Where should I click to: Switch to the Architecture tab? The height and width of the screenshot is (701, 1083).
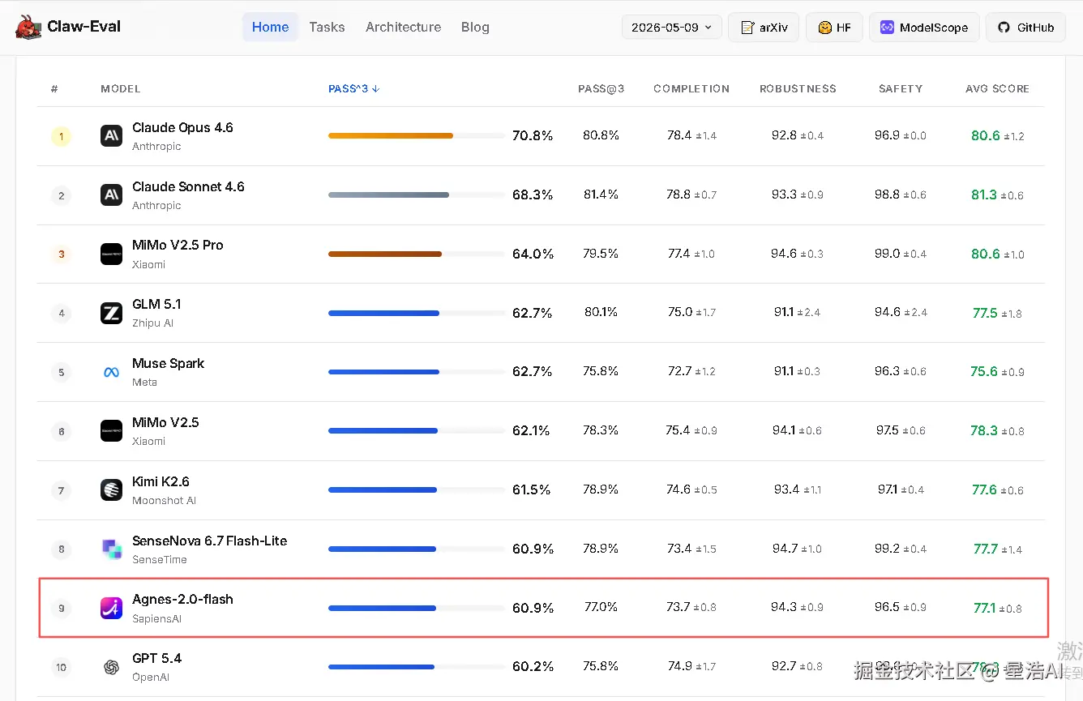click(403, 27)
